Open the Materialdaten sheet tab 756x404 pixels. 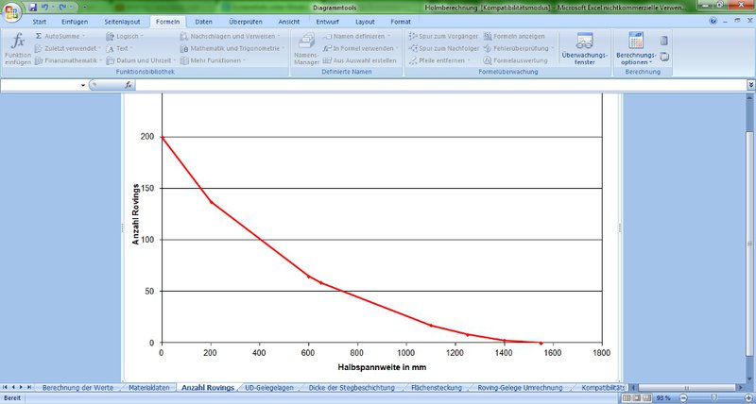point(151,387)
